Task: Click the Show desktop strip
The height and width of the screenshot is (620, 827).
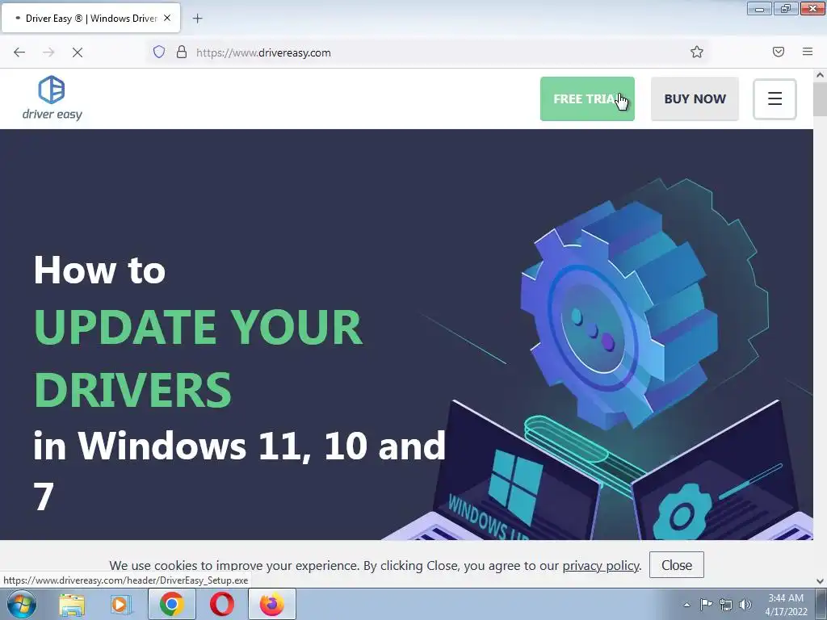Action: [821, 604]
